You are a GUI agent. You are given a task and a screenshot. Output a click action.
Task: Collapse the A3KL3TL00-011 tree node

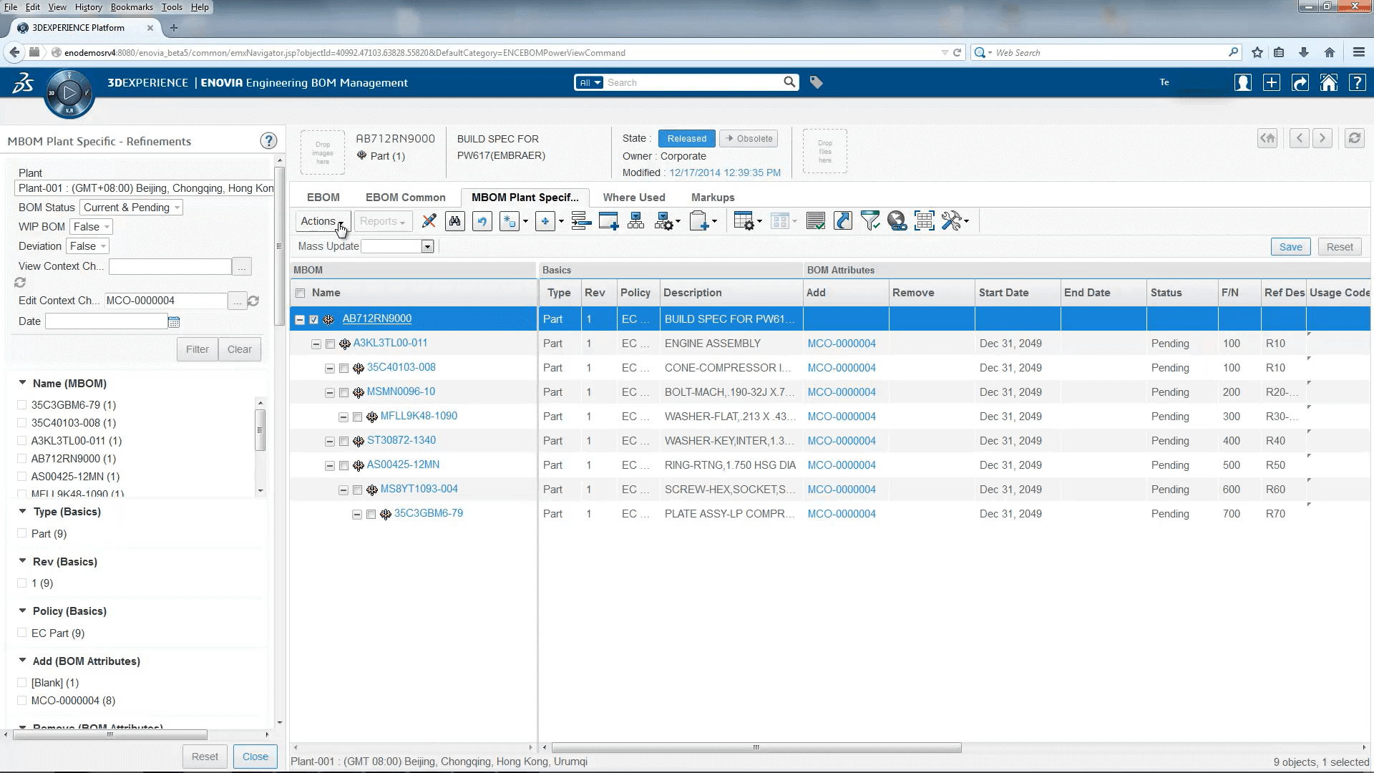(x=316, y=344)
